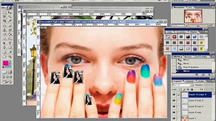
Task: Select the Dodge tool
Action: click(10, 38)
